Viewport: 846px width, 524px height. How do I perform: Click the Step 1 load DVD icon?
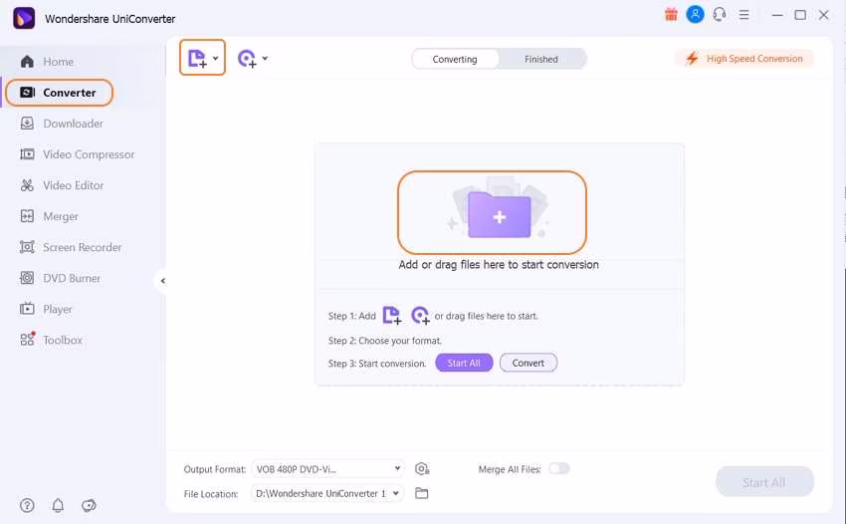(x=420, y=315)
